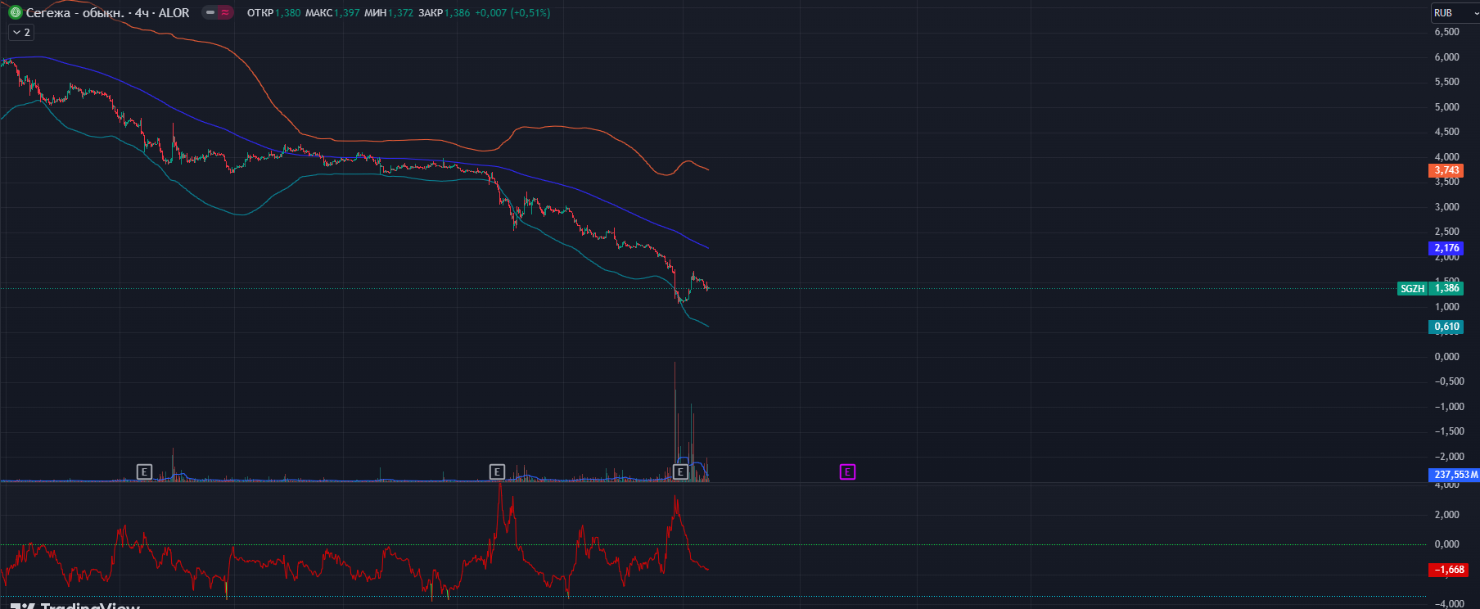Viewport: 1480px width, 609px height.
Task: Click the 3,000 price axis label
Action: [1446, 207]
